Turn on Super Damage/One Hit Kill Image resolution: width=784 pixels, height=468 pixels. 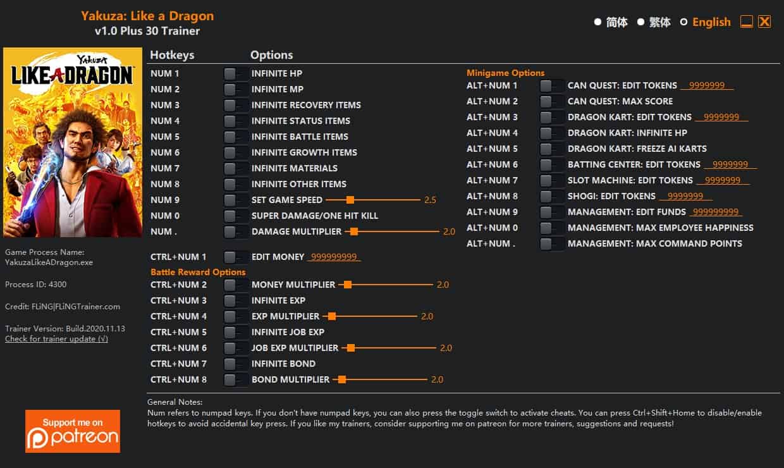point(235,216)
